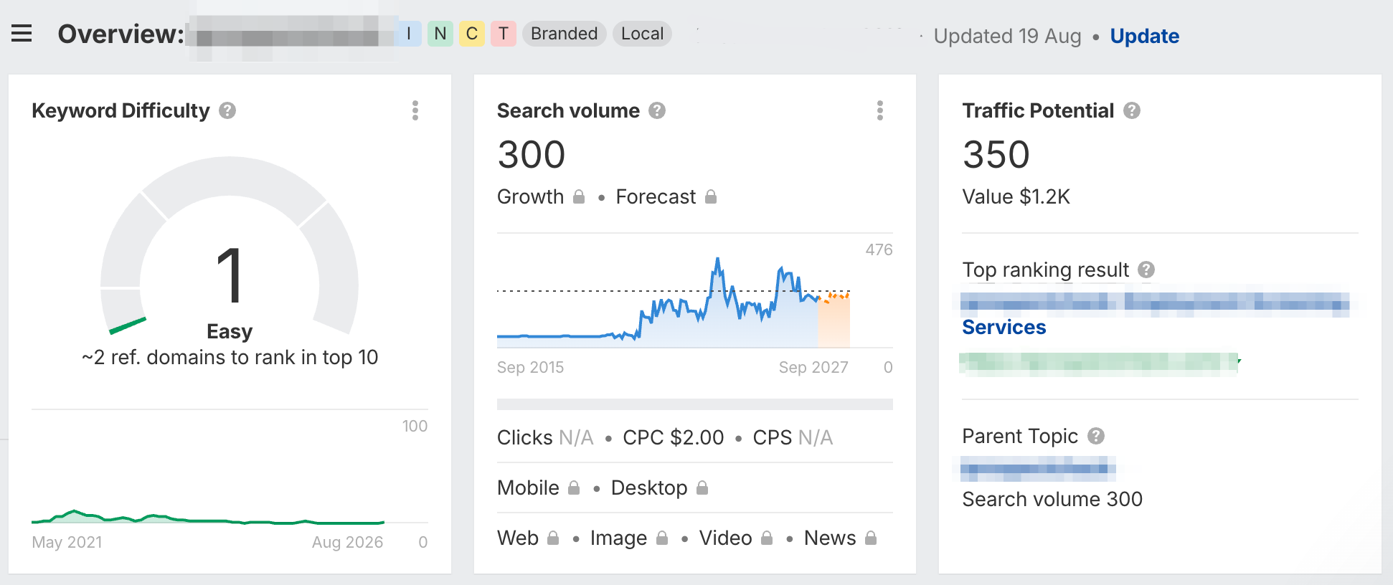This screenshot has height=585, width=1393.
Task: Click the lock icon beside Desktop
Action: tap(702, 487)
